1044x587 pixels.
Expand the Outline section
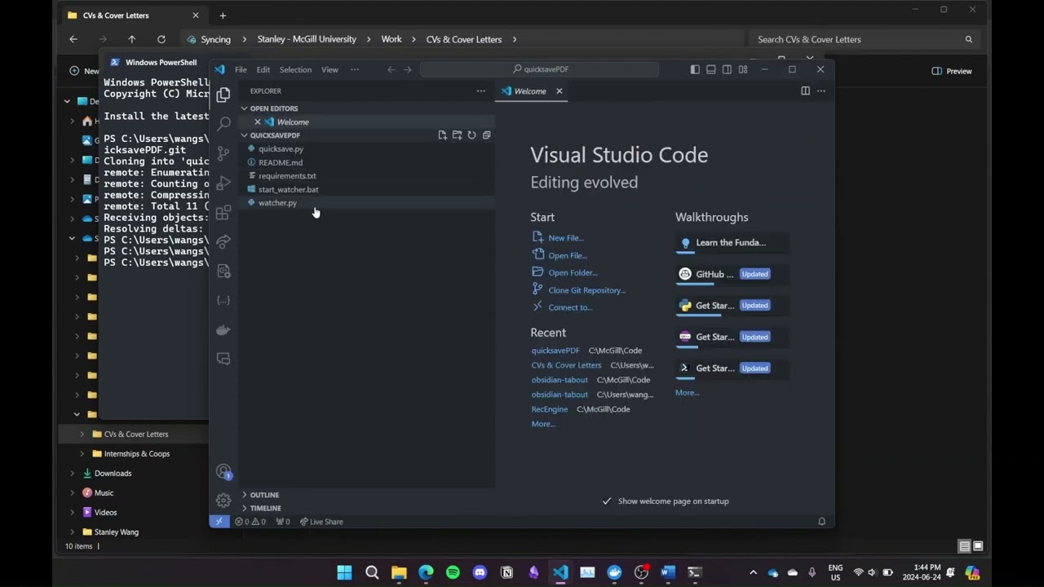click(264, 495)
